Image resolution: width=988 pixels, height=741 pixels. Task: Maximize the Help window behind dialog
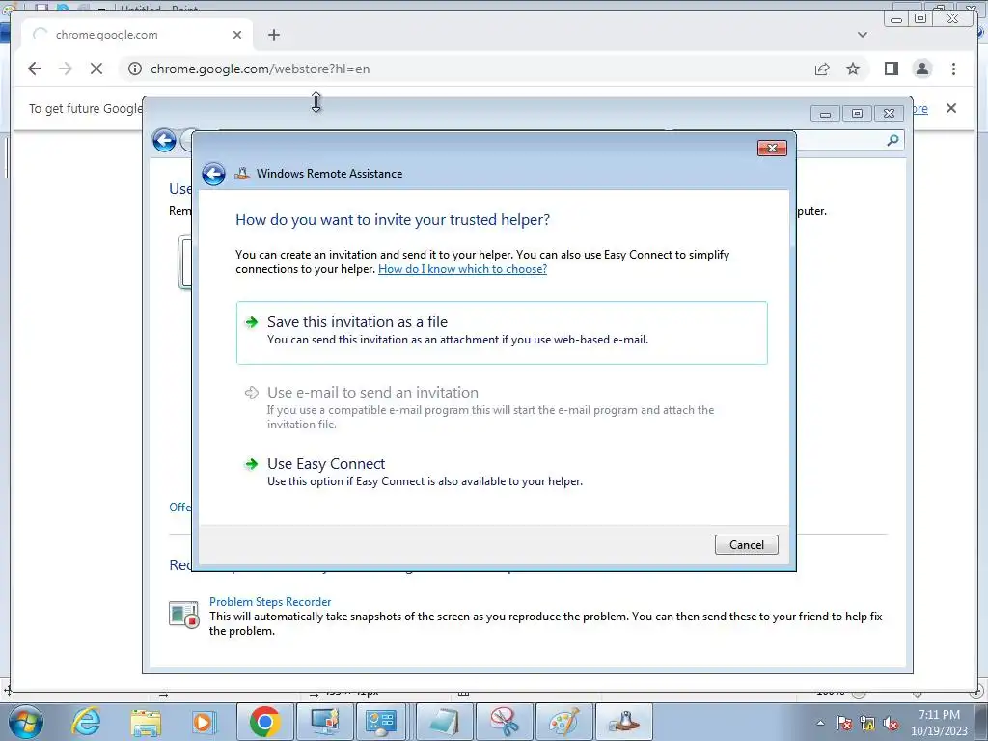(857, 114)
